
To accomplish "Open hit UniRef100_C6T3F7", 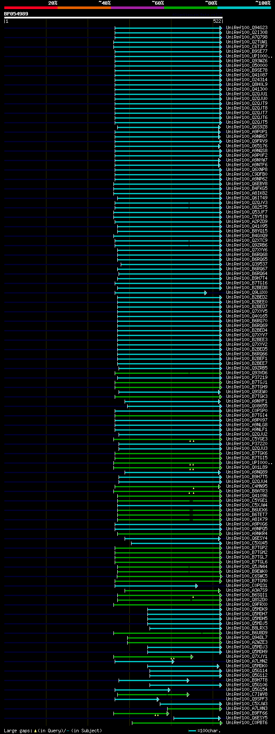I will [247, 47].
